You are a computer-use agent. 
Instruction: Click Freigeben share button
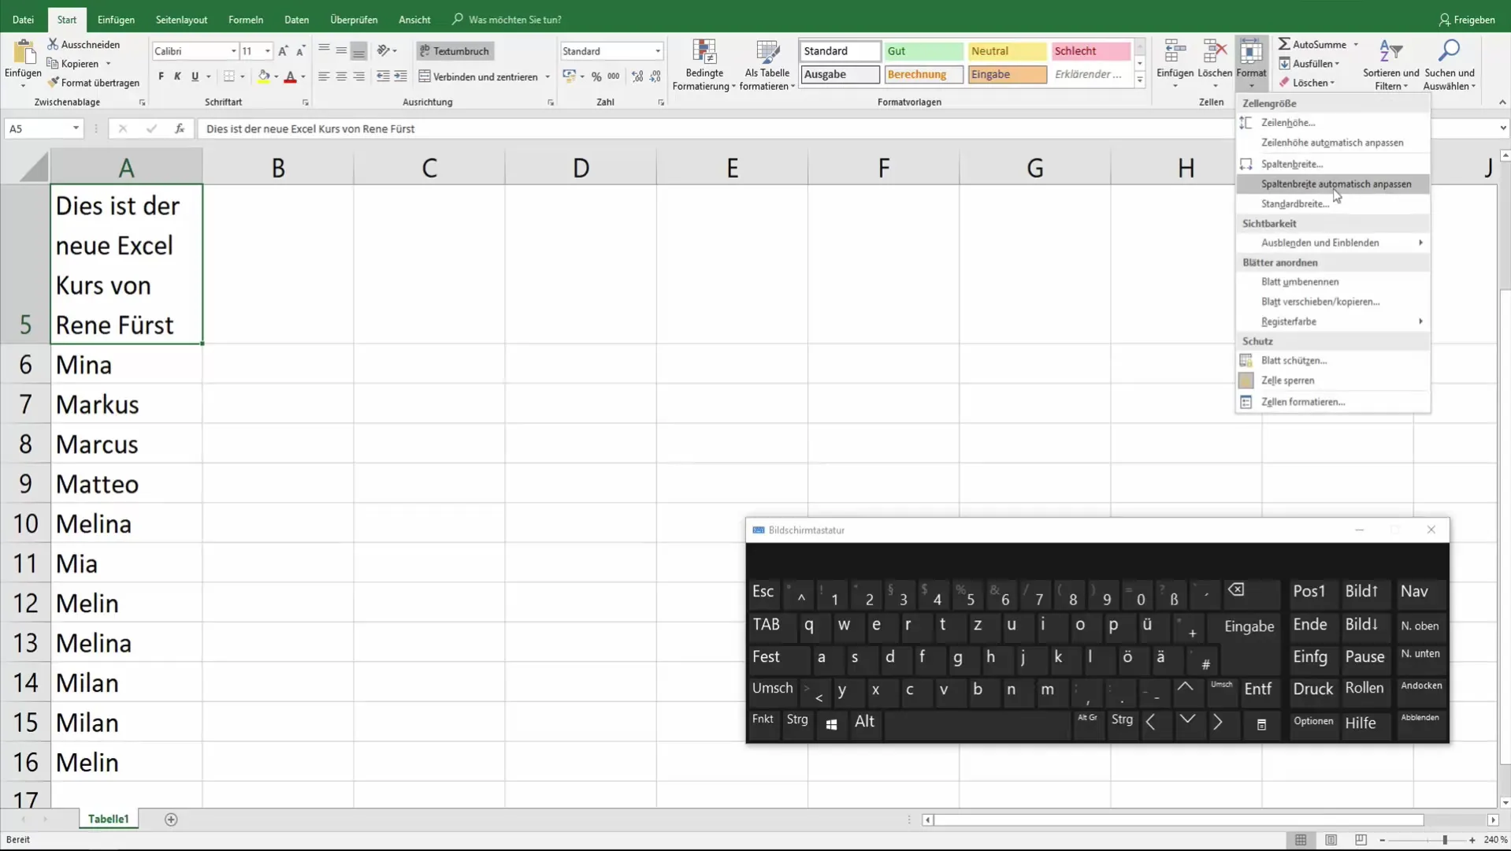tap(1466, 20)
